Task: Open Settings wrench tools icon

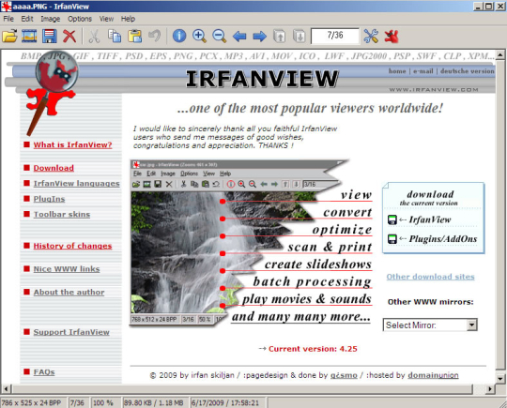Action: [x=371, y=36]
